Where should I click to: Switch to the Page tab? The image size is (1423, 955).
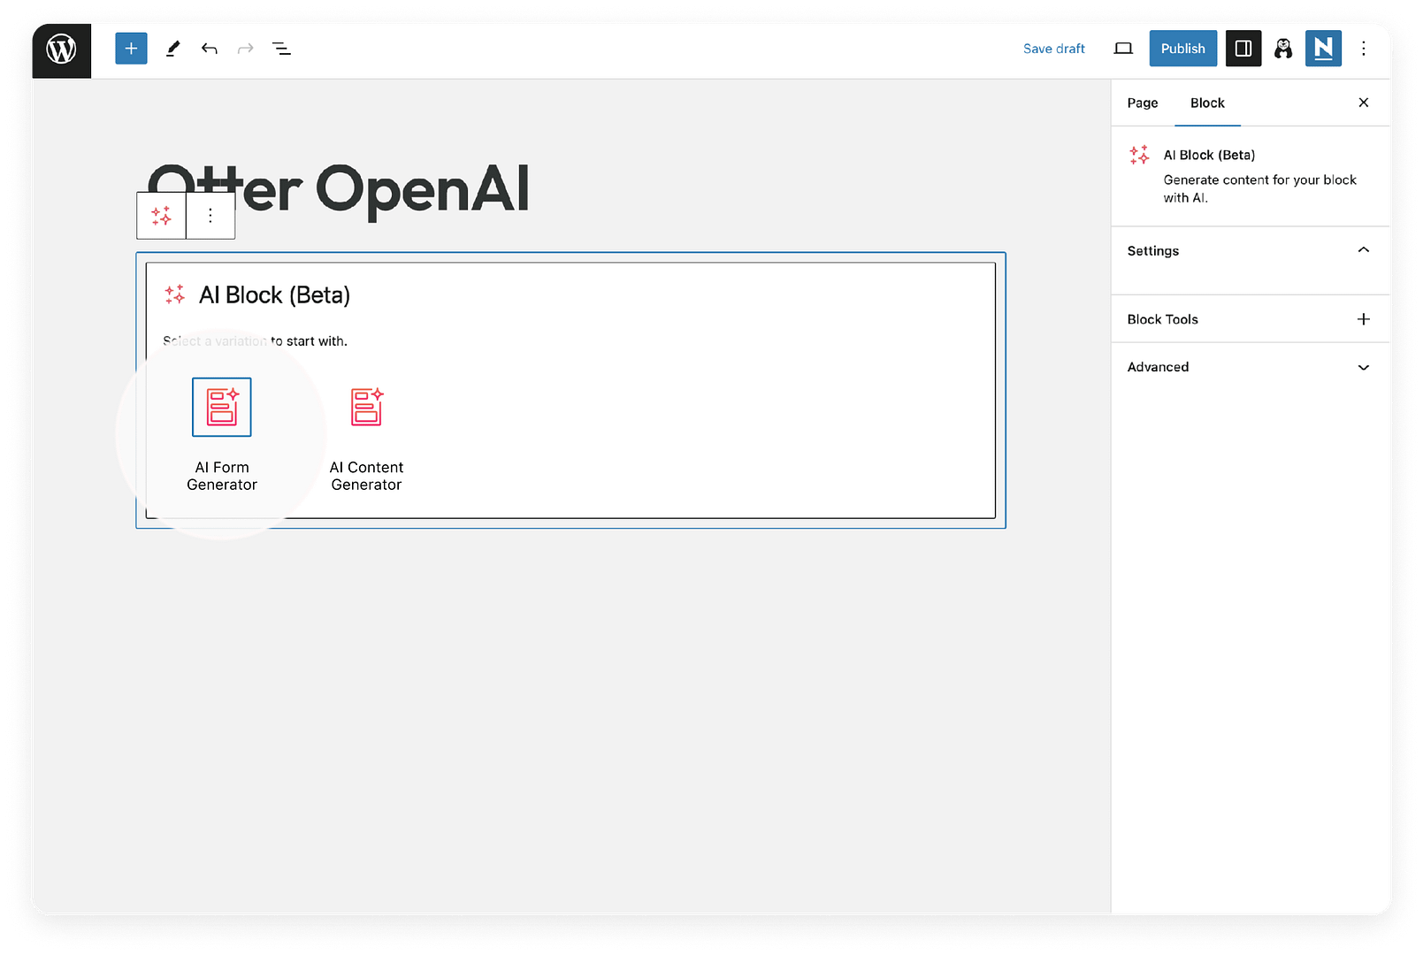pos(1142,103)
